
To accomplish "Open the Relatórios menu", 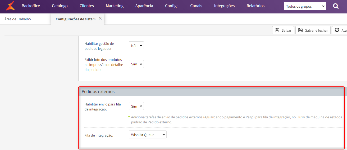I will (255, 6).
